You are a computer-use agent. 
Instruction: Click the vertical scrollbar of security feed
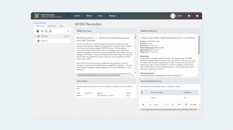(x=199, y=45)
